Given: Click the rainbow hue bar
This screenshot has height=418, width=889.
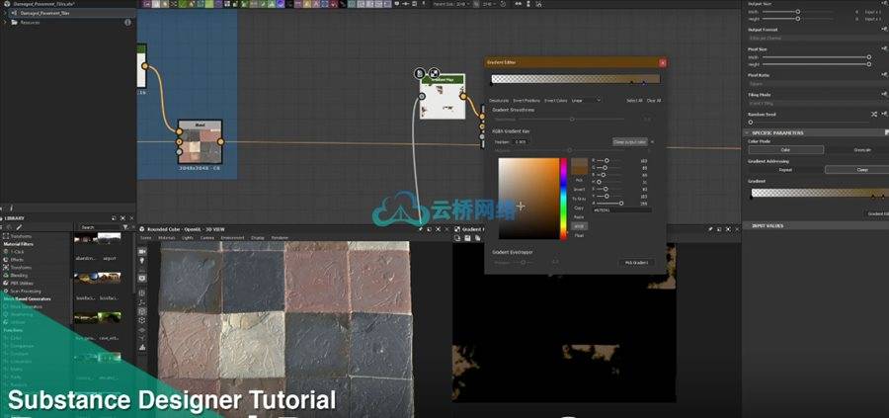Looking at the screenshot, I should click(564, 199).
